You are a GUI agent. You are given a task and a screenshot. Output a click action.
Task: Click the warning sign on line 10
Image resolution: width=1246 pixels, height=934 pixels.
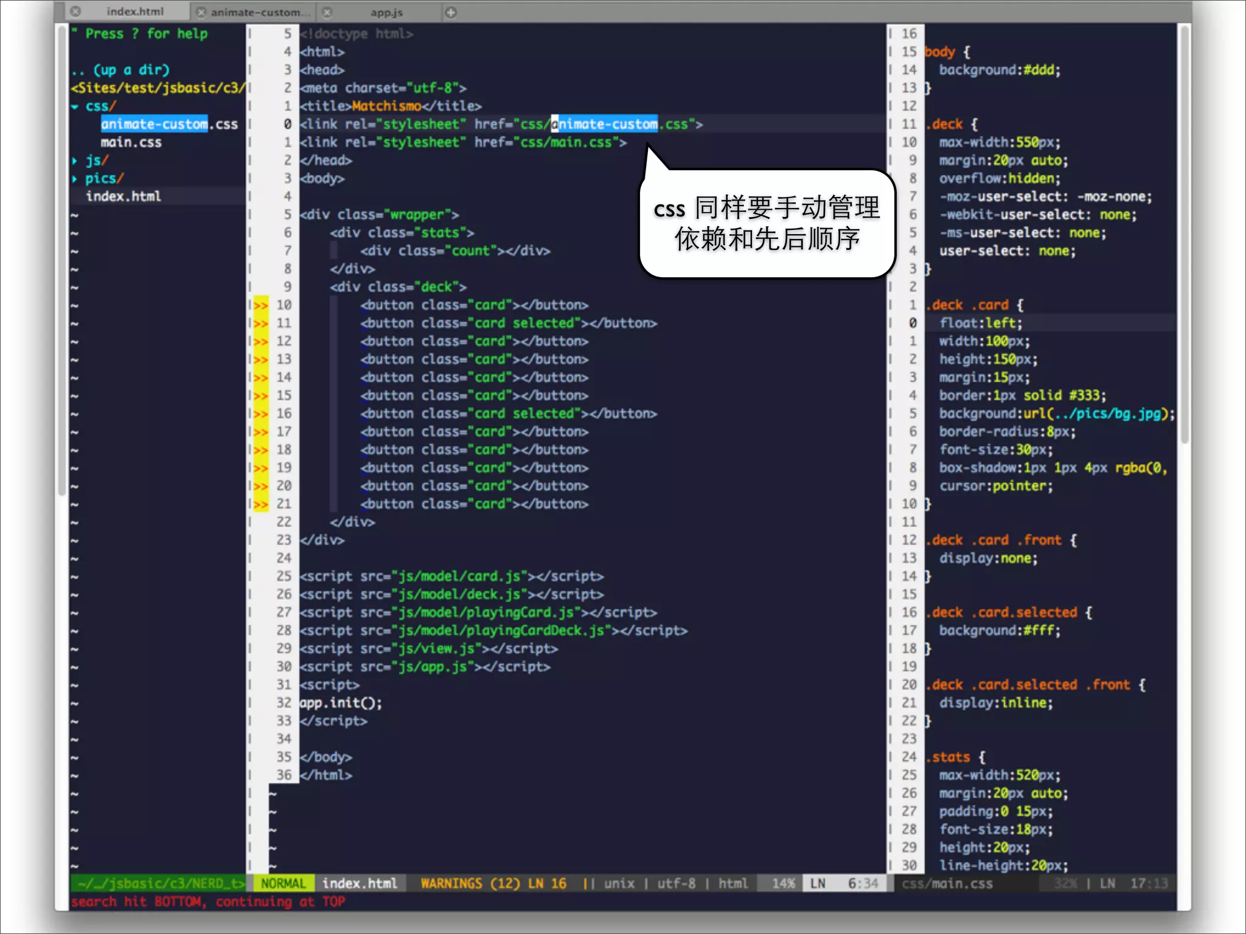pyautogui.click(x=261, y=305)
